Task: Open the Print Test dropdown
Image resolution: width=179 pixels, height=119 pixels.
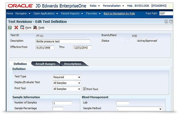Action: click(78, 89)
